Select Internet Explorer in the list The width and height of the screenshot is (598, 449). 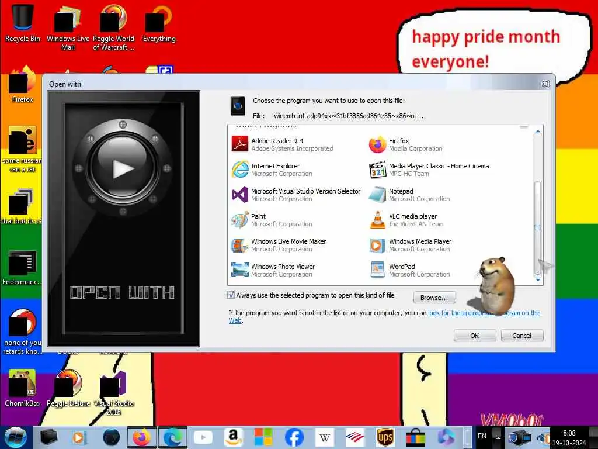click(272, 170)
